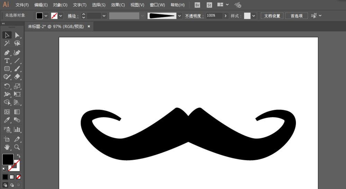Swap fill and stroke colors

[18, 156]
